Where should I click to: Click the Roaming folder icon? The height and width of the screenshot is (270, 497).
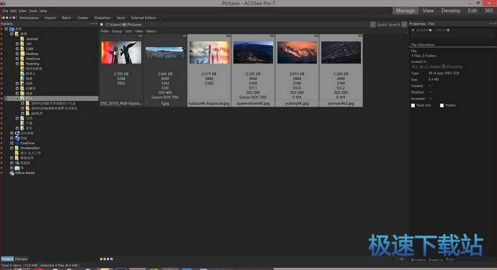23,64
